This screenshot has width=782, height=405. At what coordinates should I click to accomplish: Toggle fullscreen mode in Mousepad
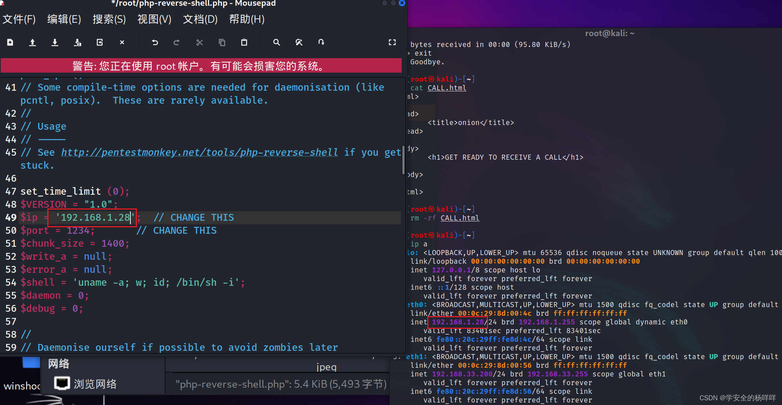tap(392, 42)
